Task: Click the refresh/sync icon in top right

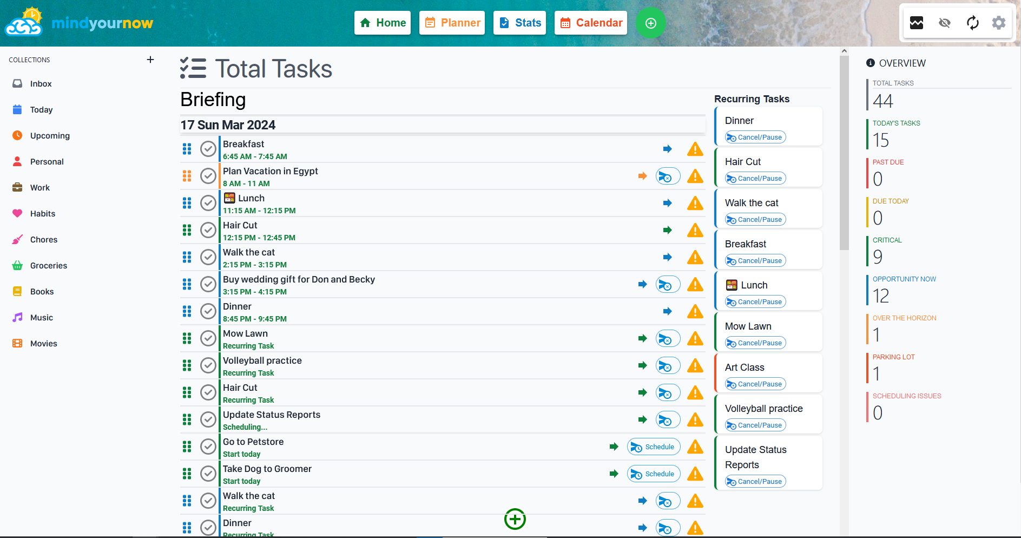Action: click(972, 23)
